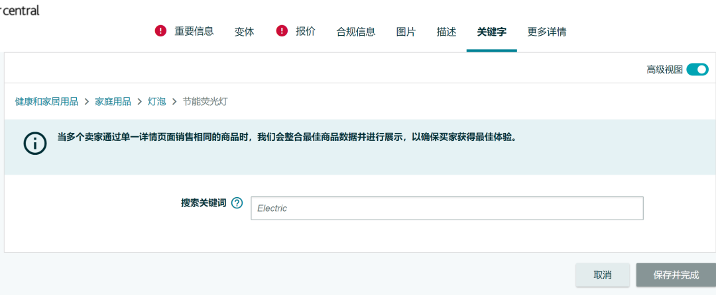Viewport: 716px width, 295px height.
Task: Click the info circle icon in the banner
Action: tap(35, 143)
